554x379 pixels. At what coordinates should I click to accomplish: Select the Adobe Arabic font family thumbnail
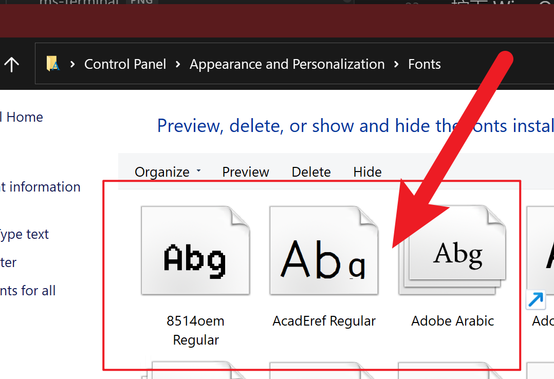[452, 251]
